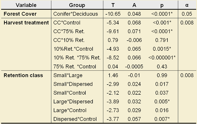The width and height of the screenshot is (197, 124).
Task: Select the Group column header
Action: point(77,5)
